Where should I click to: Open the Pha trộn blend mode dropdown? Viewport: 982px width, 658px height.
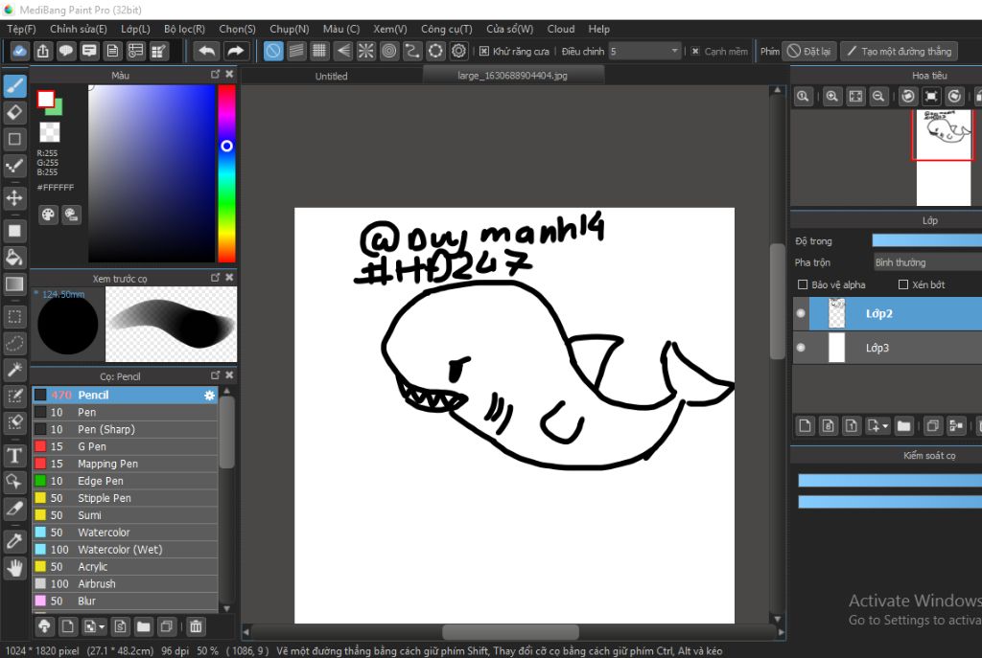925,261
